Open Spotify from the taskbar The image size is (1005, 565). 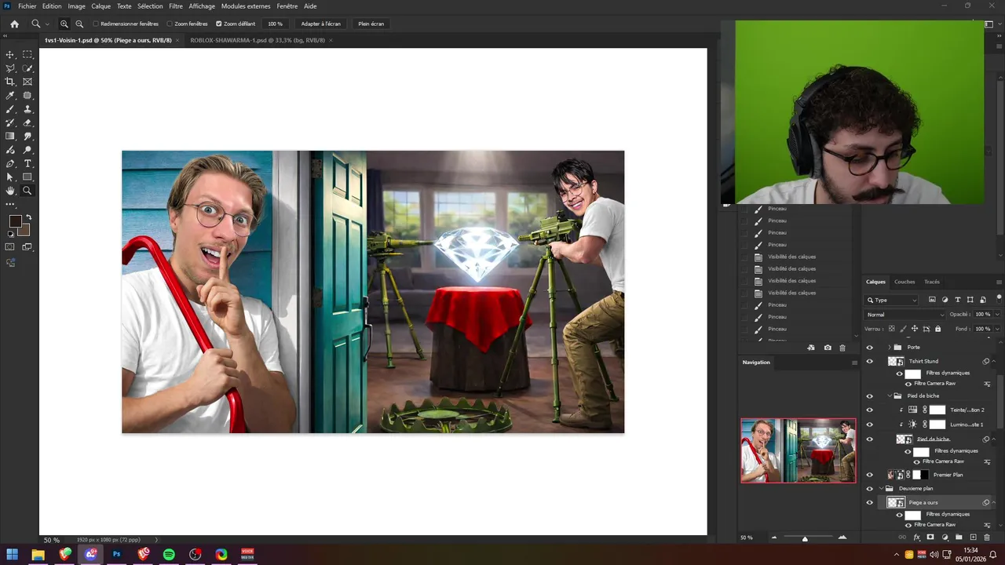tap(169, 554)
